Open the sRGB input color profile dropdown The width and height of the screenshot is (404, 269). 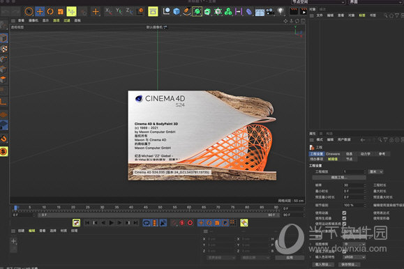(354, 257)
